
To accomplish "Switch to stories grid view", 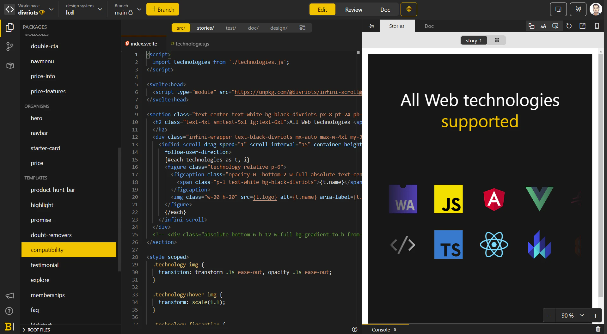I will [x=497, y=40].
